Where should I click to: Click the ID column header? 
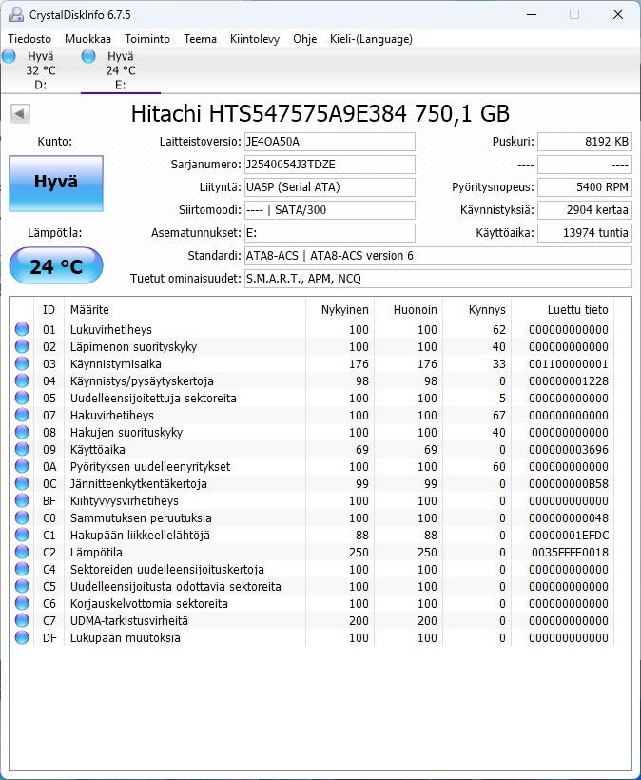pyautogui.click(x=49, y=309)
